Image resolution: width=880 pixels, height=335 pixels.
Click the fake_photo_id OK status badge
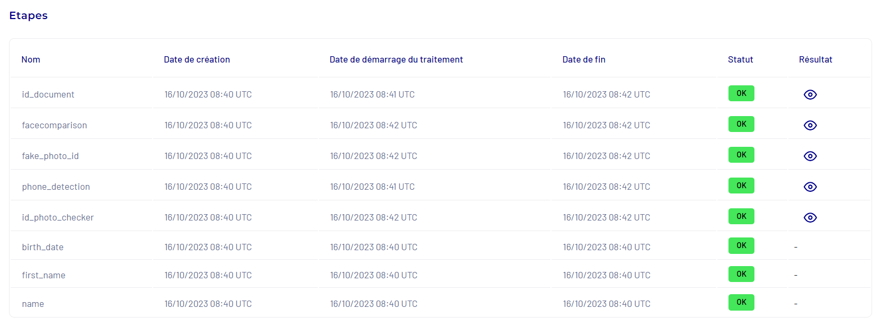pos(741,155)
